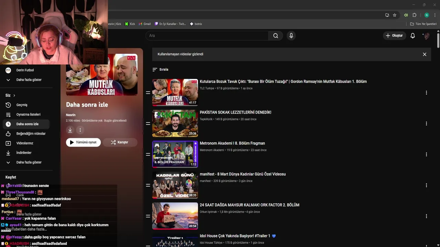Open manifest Kadınlar Günü video thumbnail
The image size is (440, 247).
pyautogui.click(x=175, y=185)
